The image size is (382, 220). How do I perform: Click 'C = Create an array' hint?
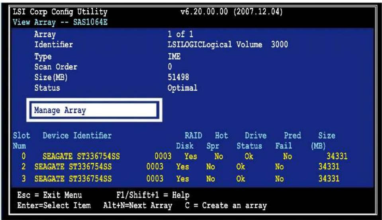(x=225, y=206)
